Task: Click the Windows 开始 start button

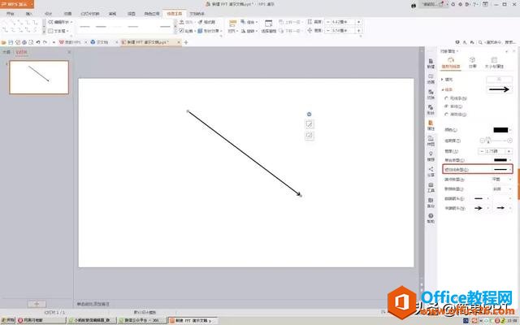Action: coord(8,320)
